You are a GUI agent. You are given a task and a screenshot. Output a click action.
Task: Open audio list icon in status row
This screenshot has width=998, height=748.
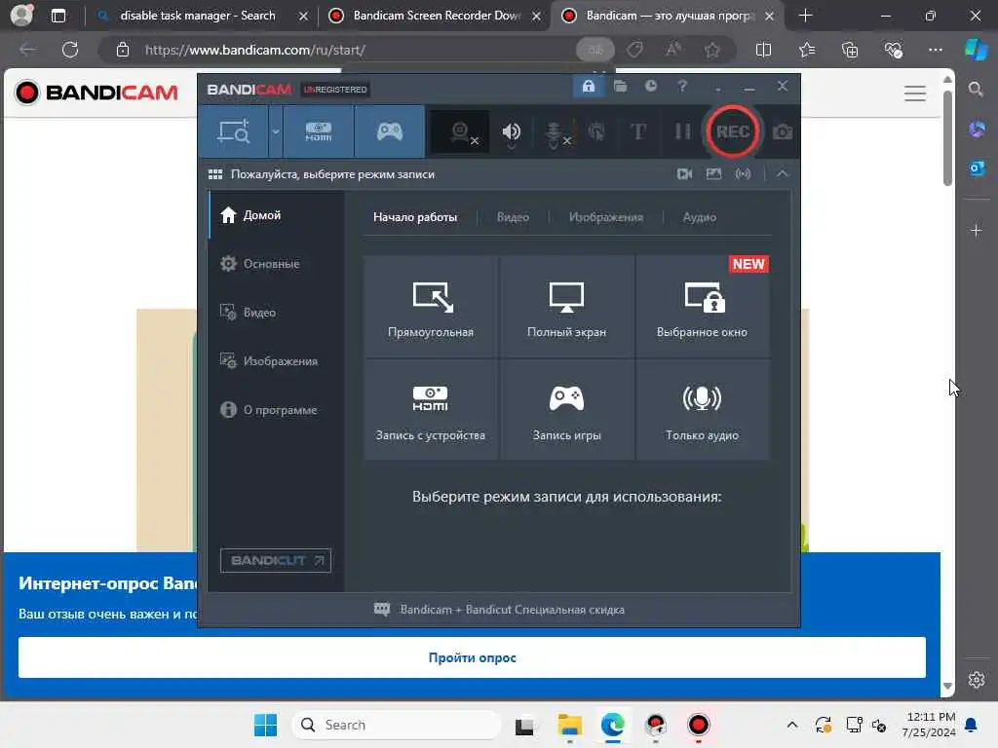click(x=743, y=173)
